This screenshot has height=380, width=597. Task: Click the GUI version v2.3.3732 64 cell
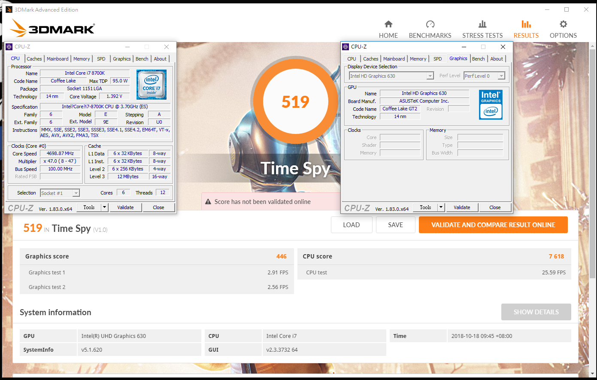[x=324, y=350]
